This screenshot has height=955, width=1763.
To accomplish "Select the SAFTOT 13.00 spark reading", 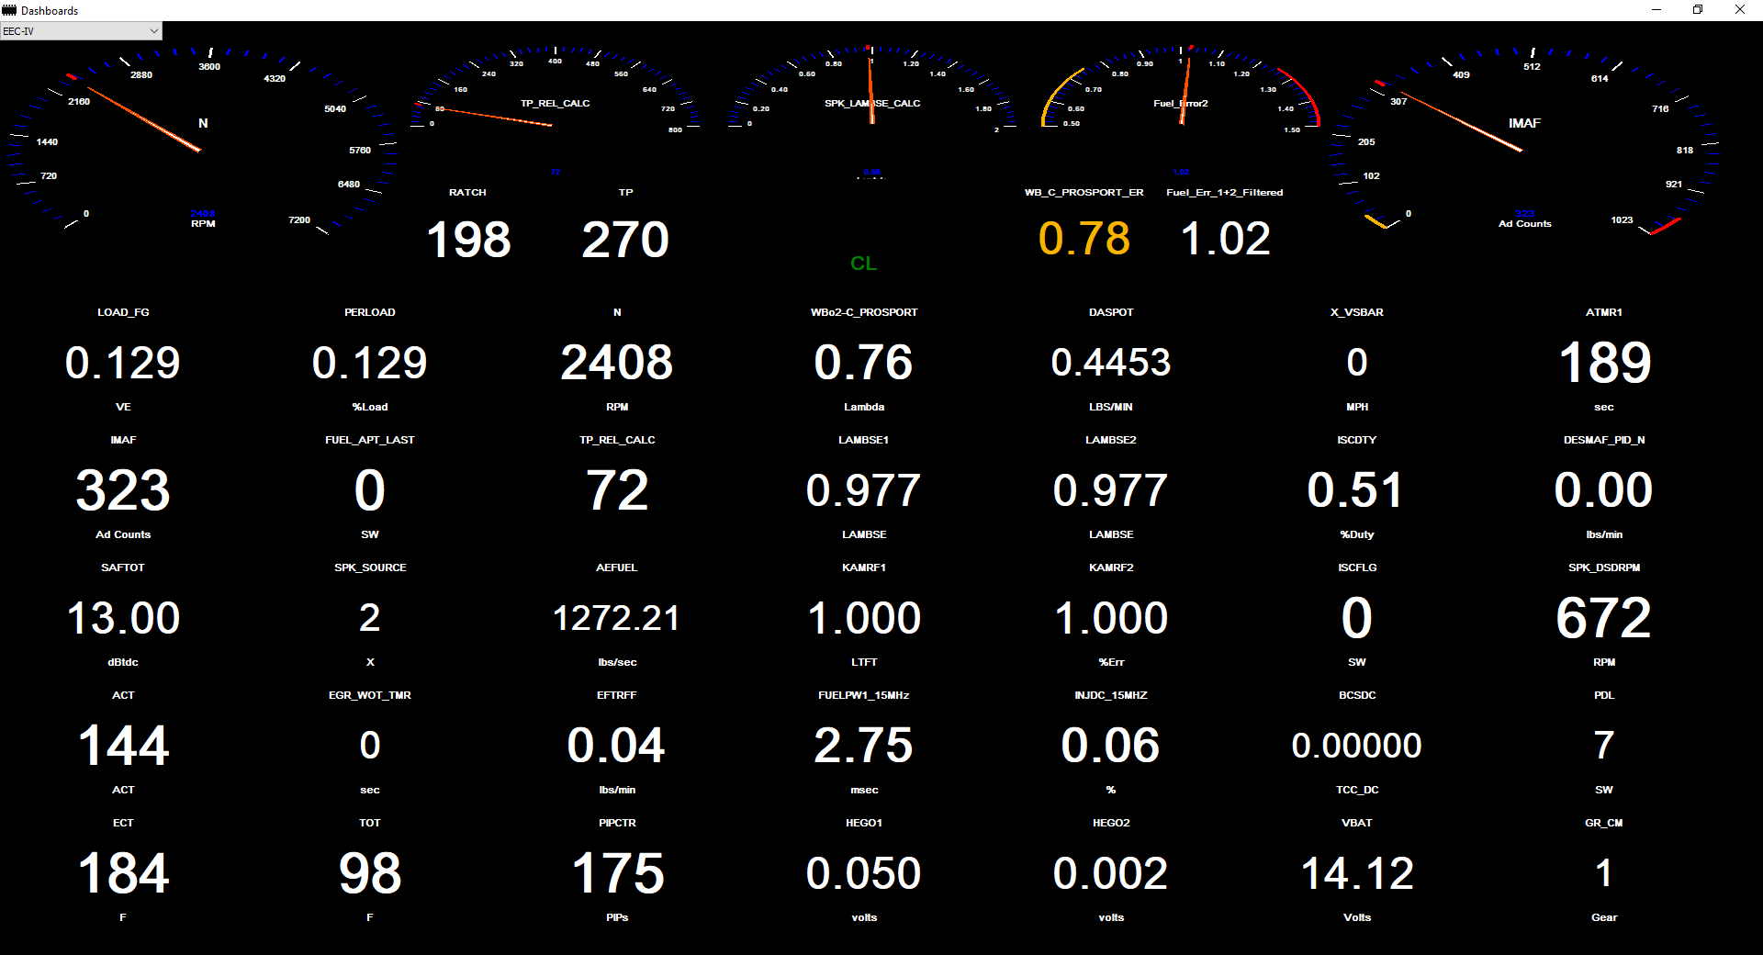I will (x=123, y=618).
